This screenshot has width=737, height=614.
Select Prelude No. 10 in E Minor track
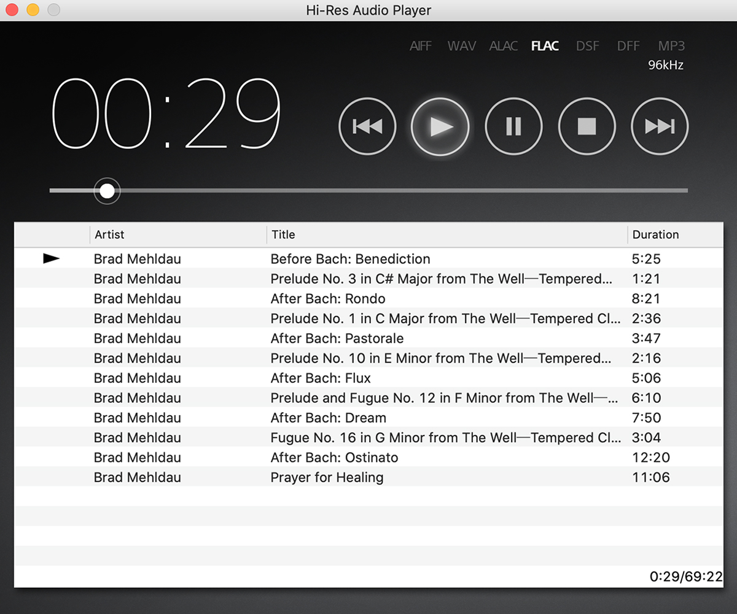tap(368, 358)
